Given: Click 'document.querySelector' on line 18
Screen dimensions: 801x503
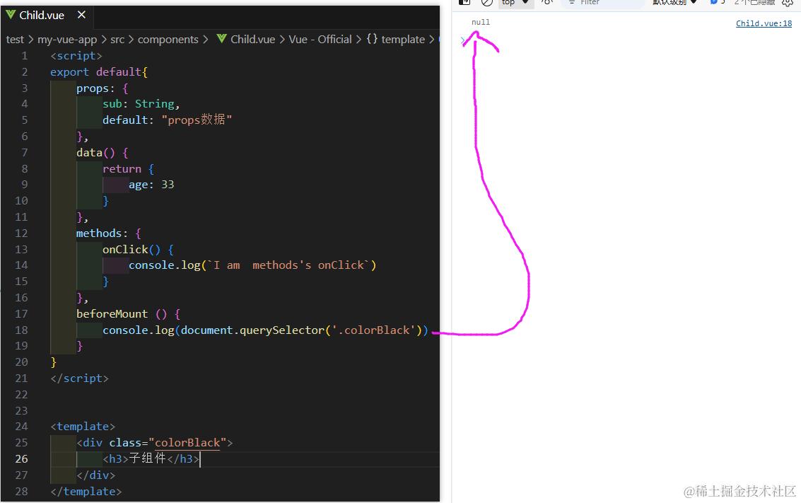Looking at the screenshot, I should (252, 330).
